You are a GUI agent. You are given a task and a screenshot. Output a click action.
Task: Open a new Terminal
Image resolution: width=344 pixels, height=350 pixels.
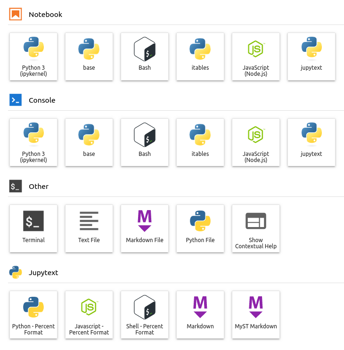point(33,228)
